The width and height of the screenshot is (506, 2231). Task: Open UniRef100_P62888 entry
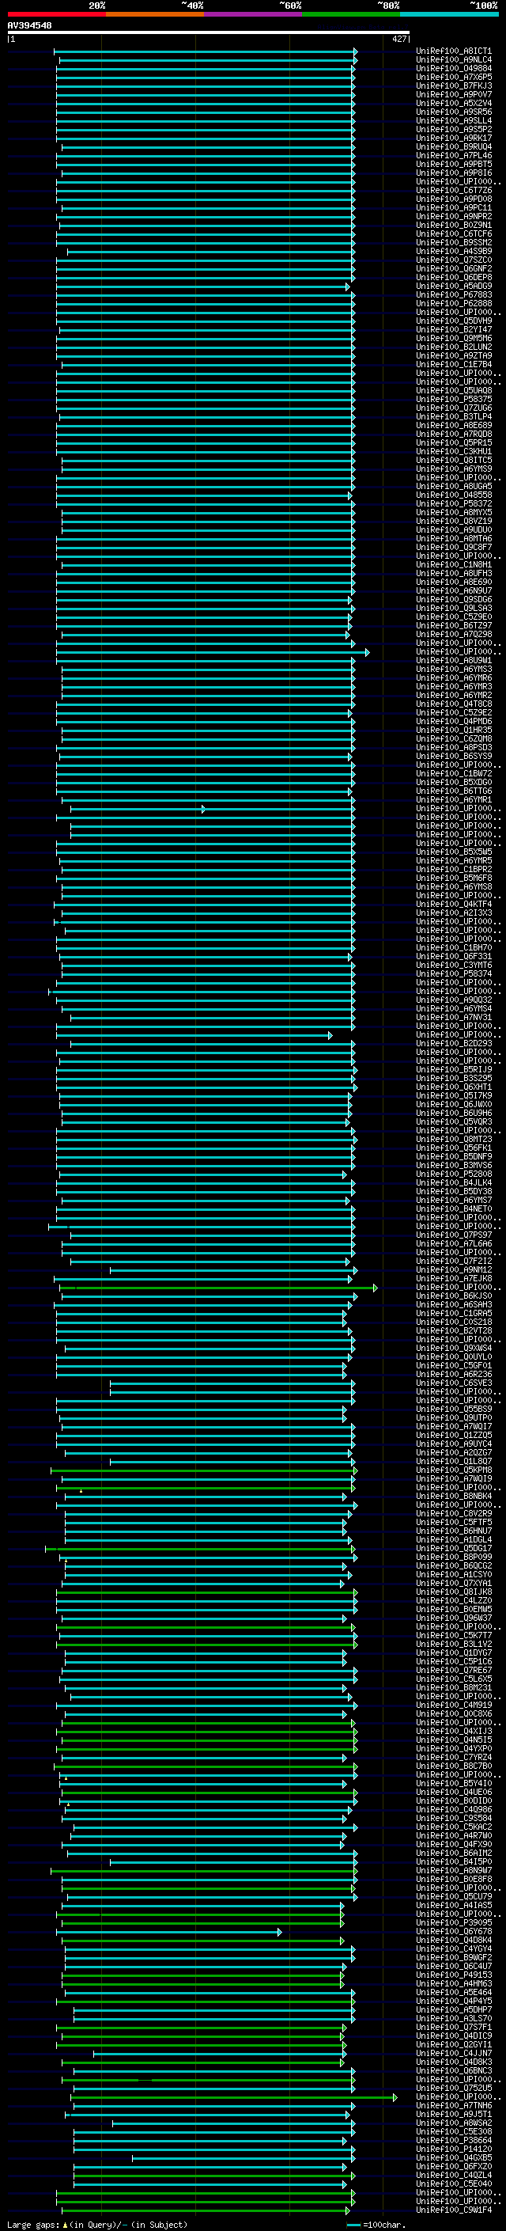tap(454, 303)
